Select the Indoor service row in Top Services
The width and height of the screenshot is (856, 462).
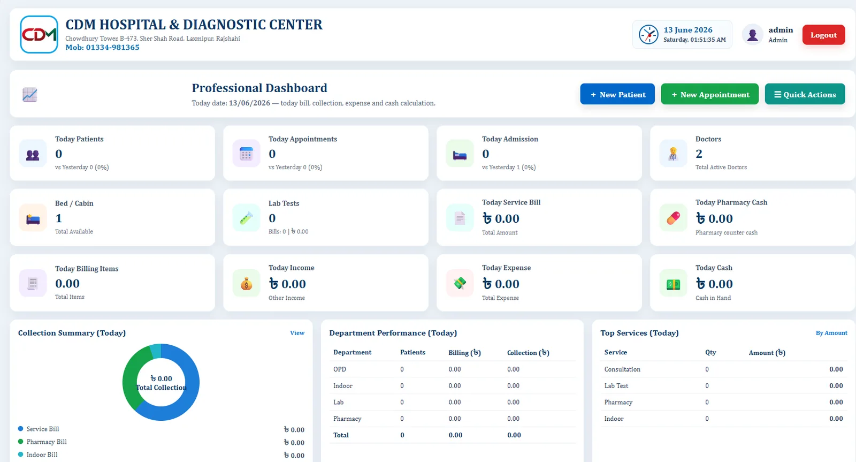pyautogui.click(x=724, y=419)
